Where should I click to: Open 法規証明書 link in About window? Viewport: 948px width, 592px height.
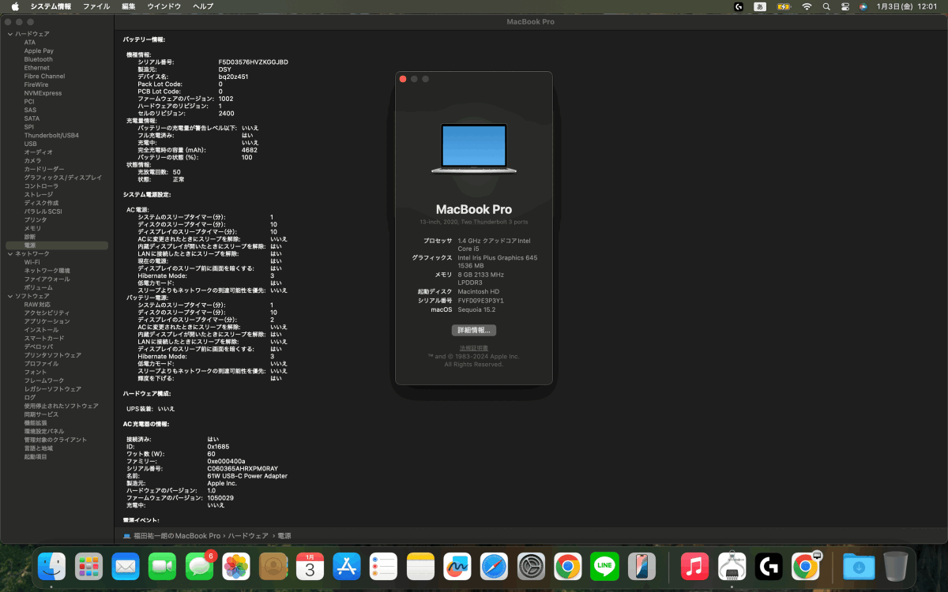tap(474, 348)
